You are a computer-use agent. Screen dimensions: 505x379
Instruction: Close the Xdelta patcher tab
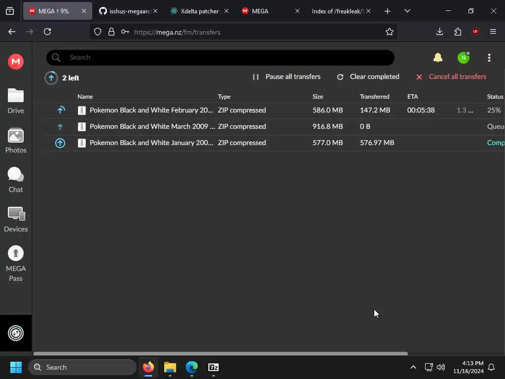tap(226, 11)
